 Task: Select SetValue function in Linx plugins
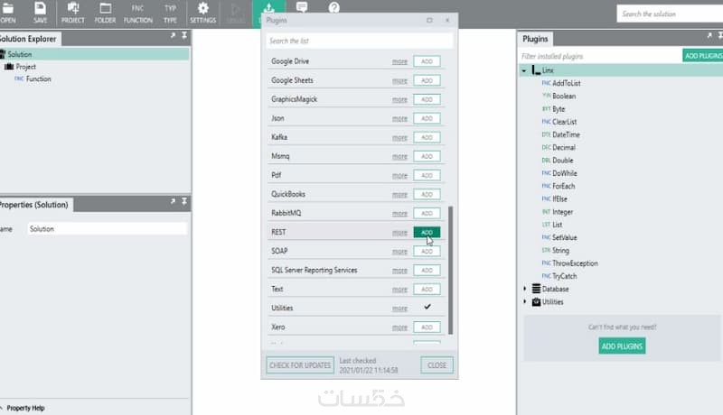559,237
